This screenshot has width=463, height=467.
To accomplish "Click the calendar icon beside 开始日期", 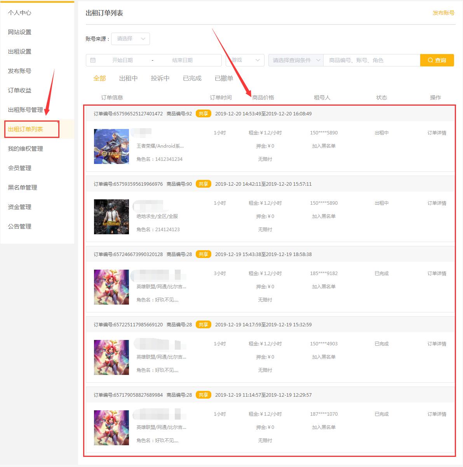I will point(92,60).
